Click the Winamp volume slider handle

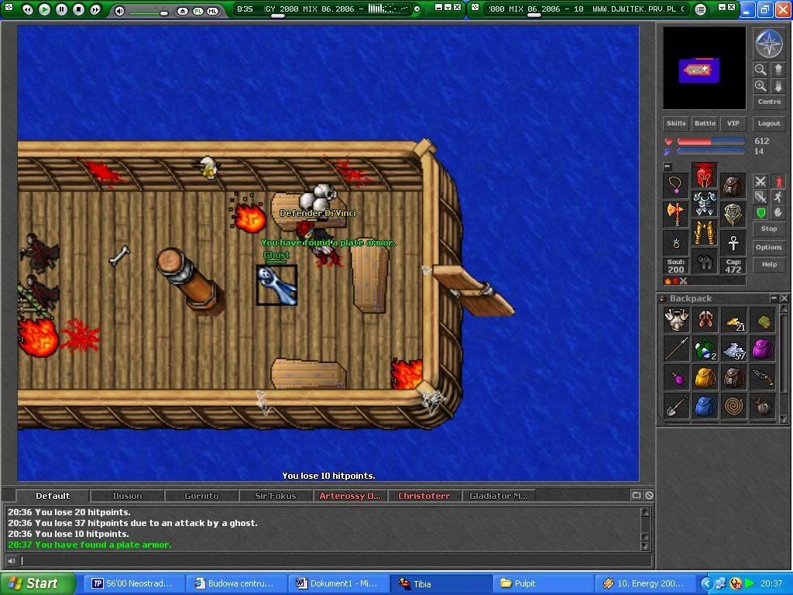pos(164,13)
